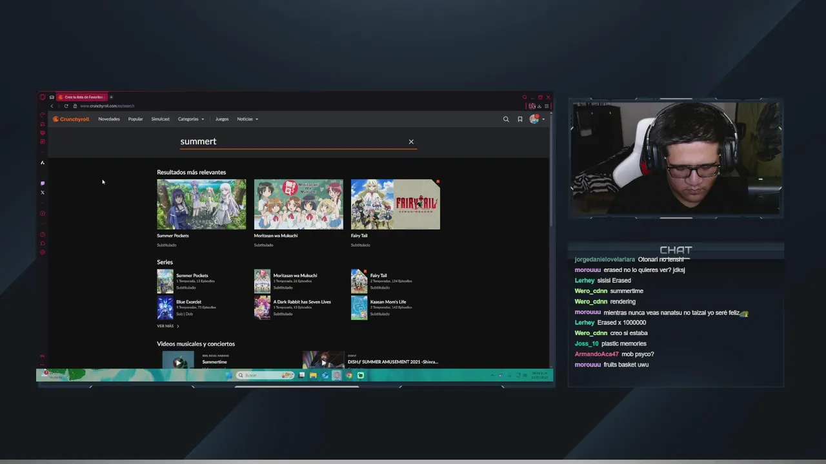Open the watchlist bookmark icon
Screen dimensions: 826x464
pyautogui.click(x=520, y=119)
